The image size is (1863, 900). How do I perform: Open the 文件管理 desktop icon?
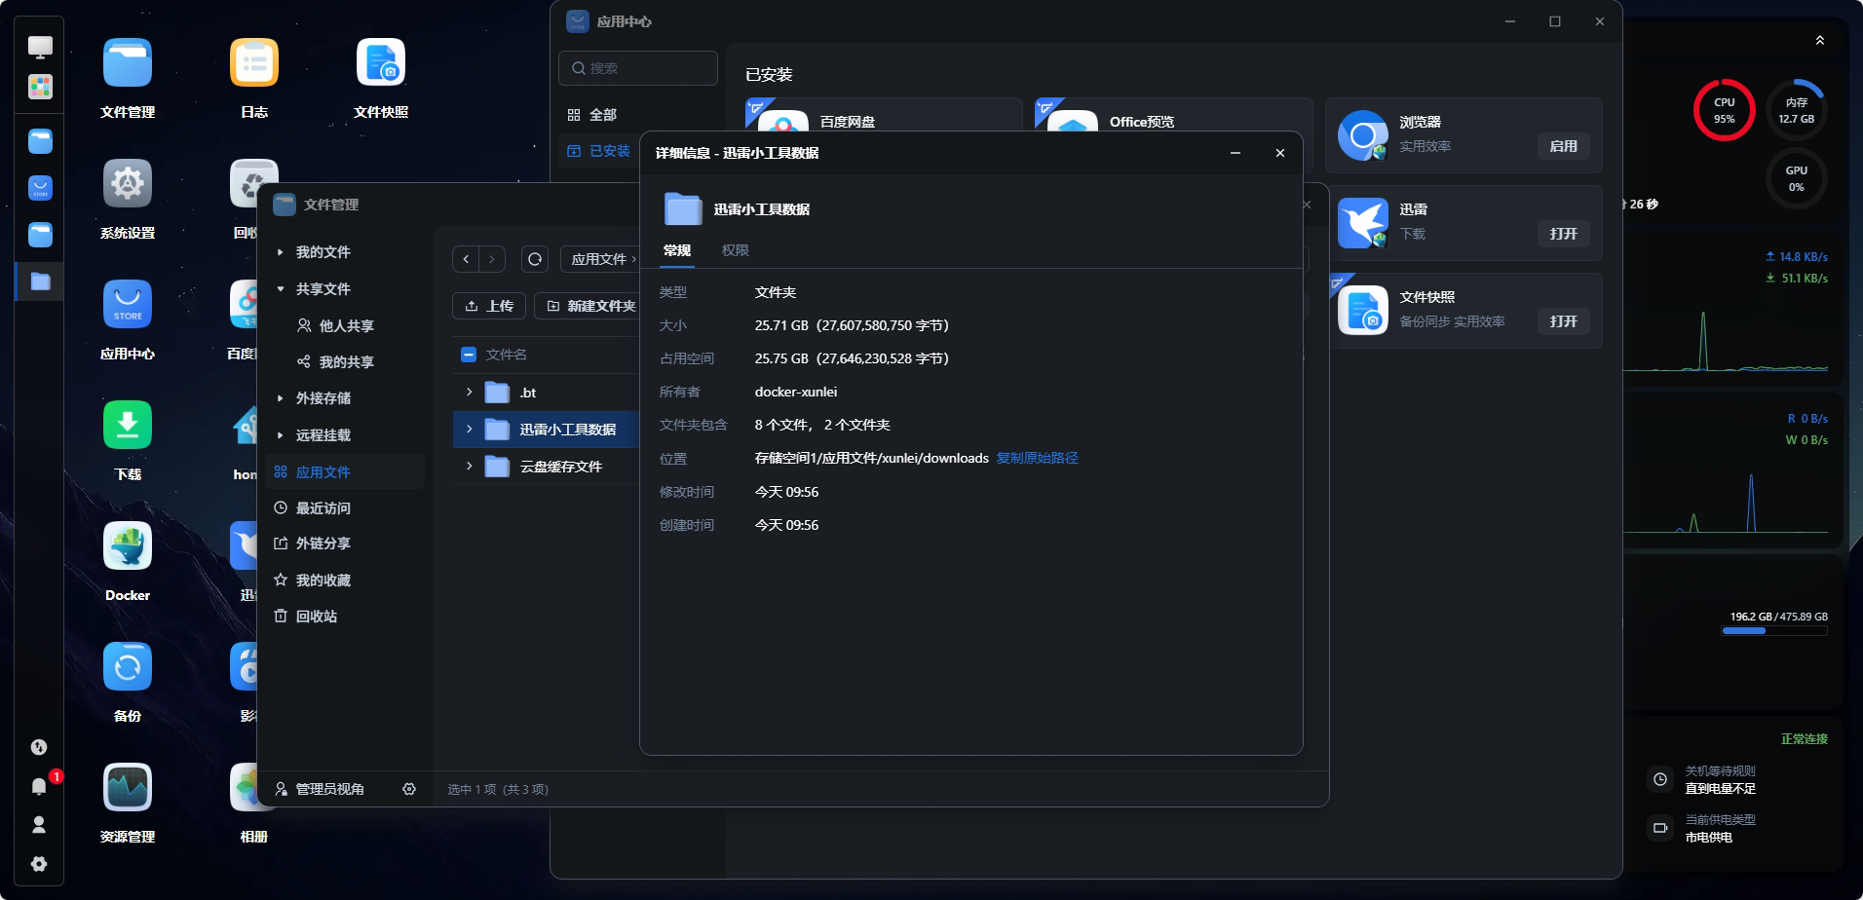tap(128, 63)
